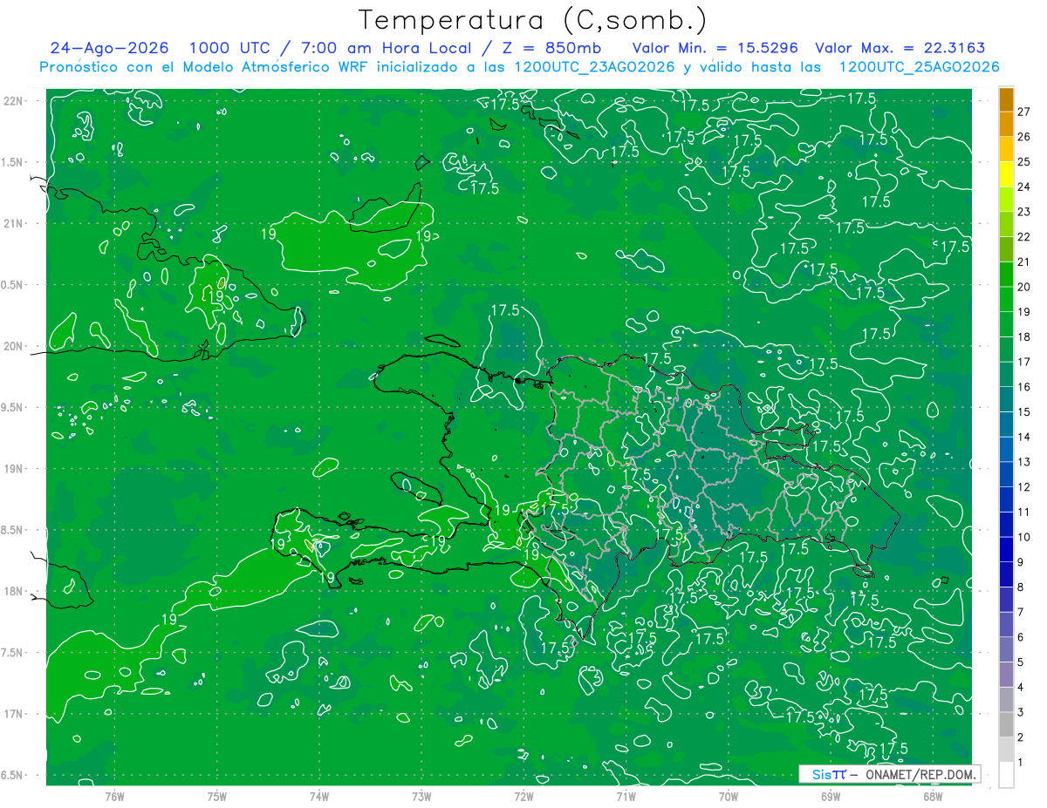
Task: Click the color bar label '18'
Action: pyautogui.click(x=1024, y=336)
